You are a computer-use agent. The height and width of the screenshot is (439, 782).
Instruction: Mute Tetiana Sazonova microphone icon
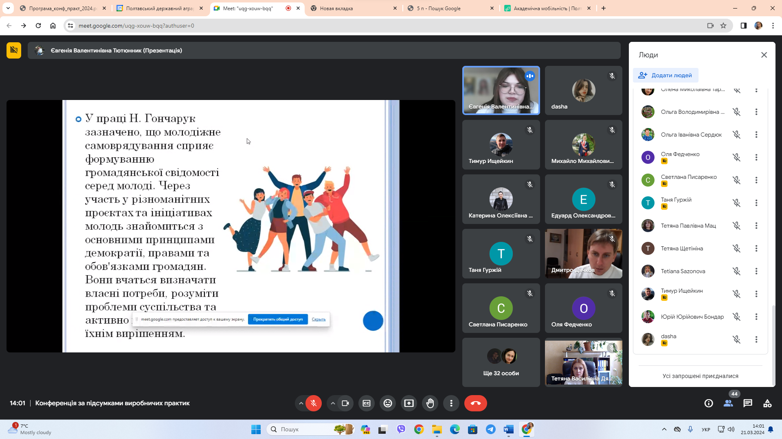pyautogui.click(x=737, y=271)
